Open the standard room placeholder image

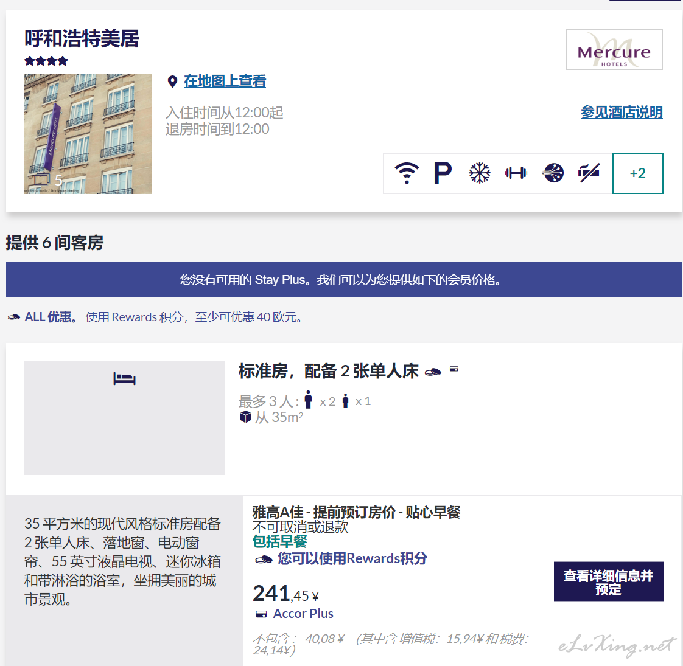coord(125,418)
